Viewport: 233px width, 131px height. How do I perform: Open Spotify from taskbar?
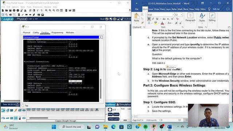pyautogui.click(x=146, y=127)
